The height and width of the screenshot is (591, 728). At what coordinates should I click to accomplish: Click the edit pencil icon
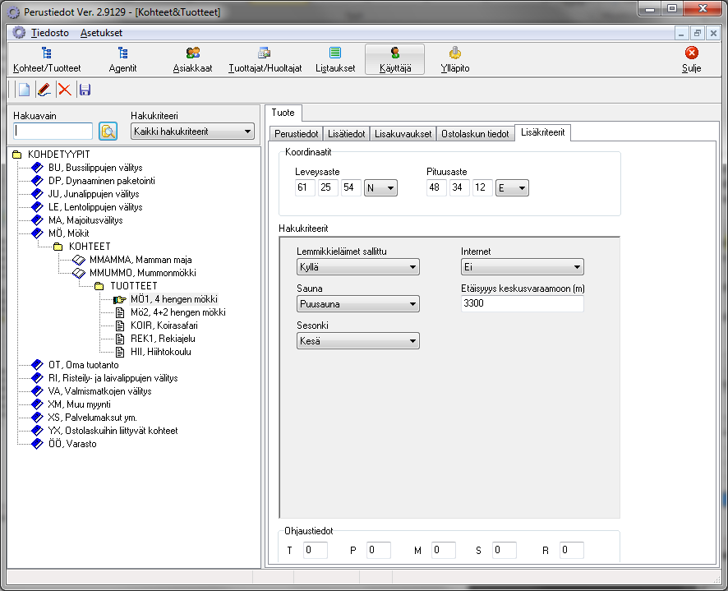pos(44,90)
